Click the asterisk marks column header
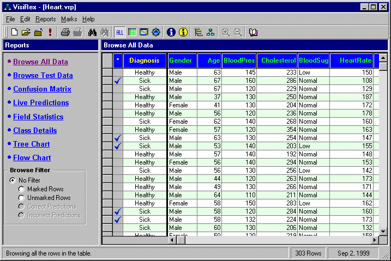The width and height of the screenshot is (391, 261). pyautogui.click(x=118, y=60)
